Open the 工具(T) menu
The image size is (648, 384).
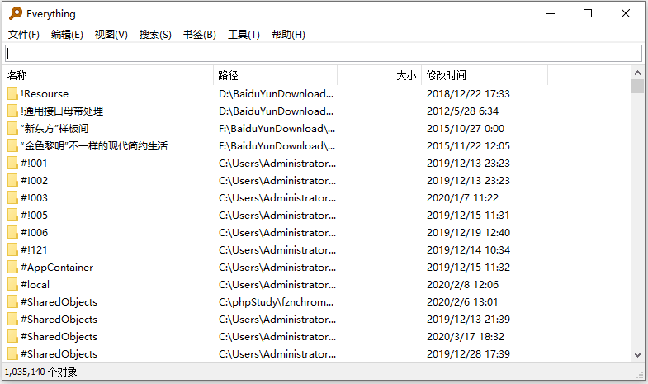(x=244, y=35)
